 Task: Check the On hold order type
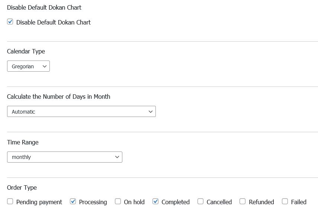(x=118, y=202)
